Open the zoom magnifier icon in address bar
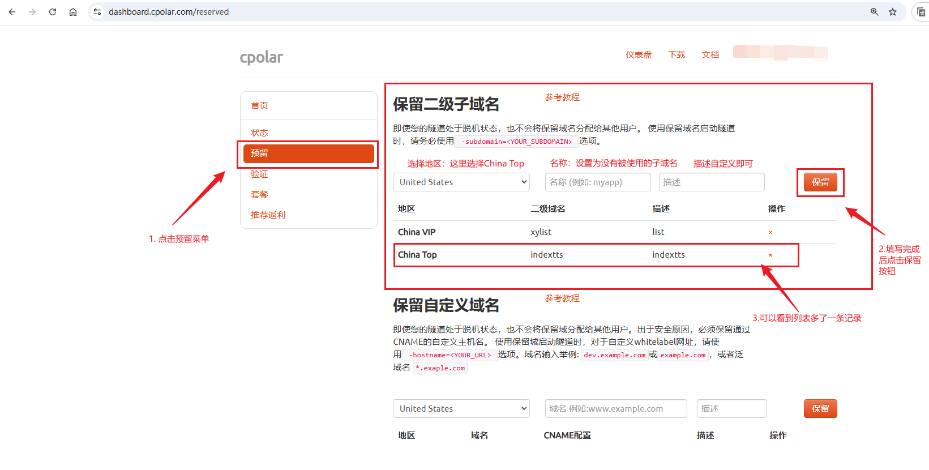The image size is (929, 470). [x=875, y=12]
